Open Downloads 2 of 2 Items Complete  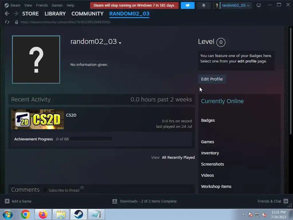148,201
